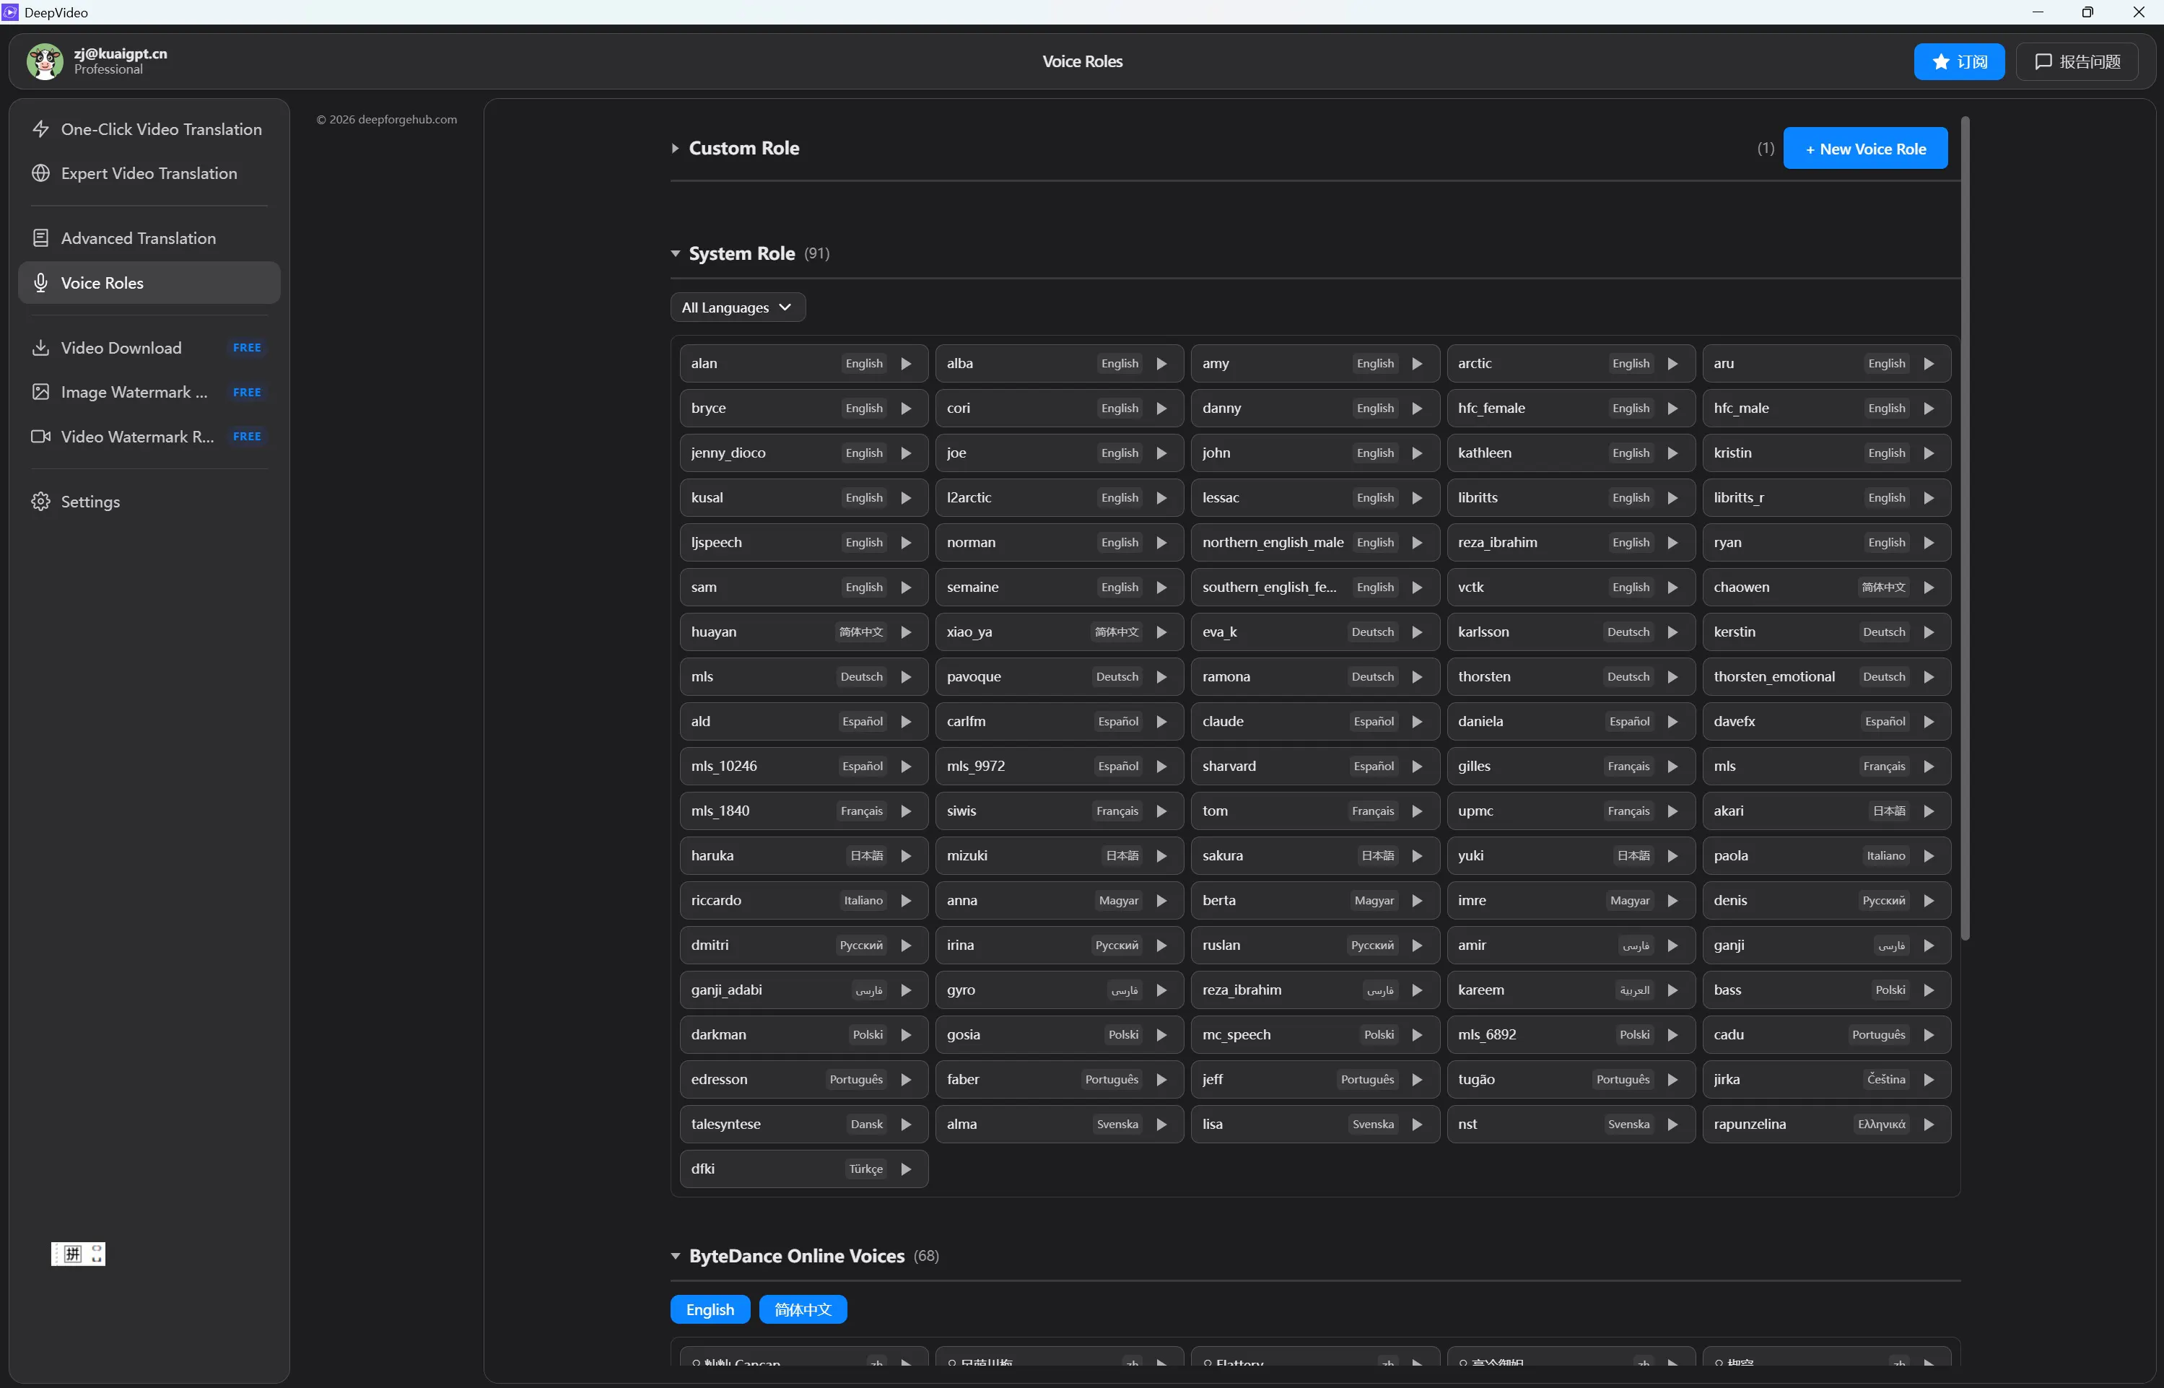Screen dimensions: 2164x1388
Task: Select the English tab under ByteDance voices
Action: click(710, 1309)
